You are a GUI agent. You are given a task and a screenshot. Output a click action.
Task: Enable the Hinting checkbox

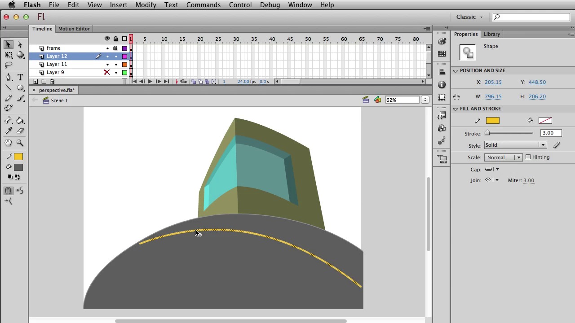(528, 157)
